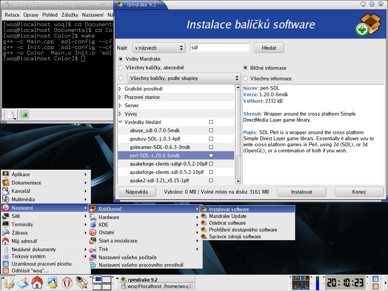Screen dimensions: 388x291
Task: Click the Instalovat button
Action: click(301, 192)
